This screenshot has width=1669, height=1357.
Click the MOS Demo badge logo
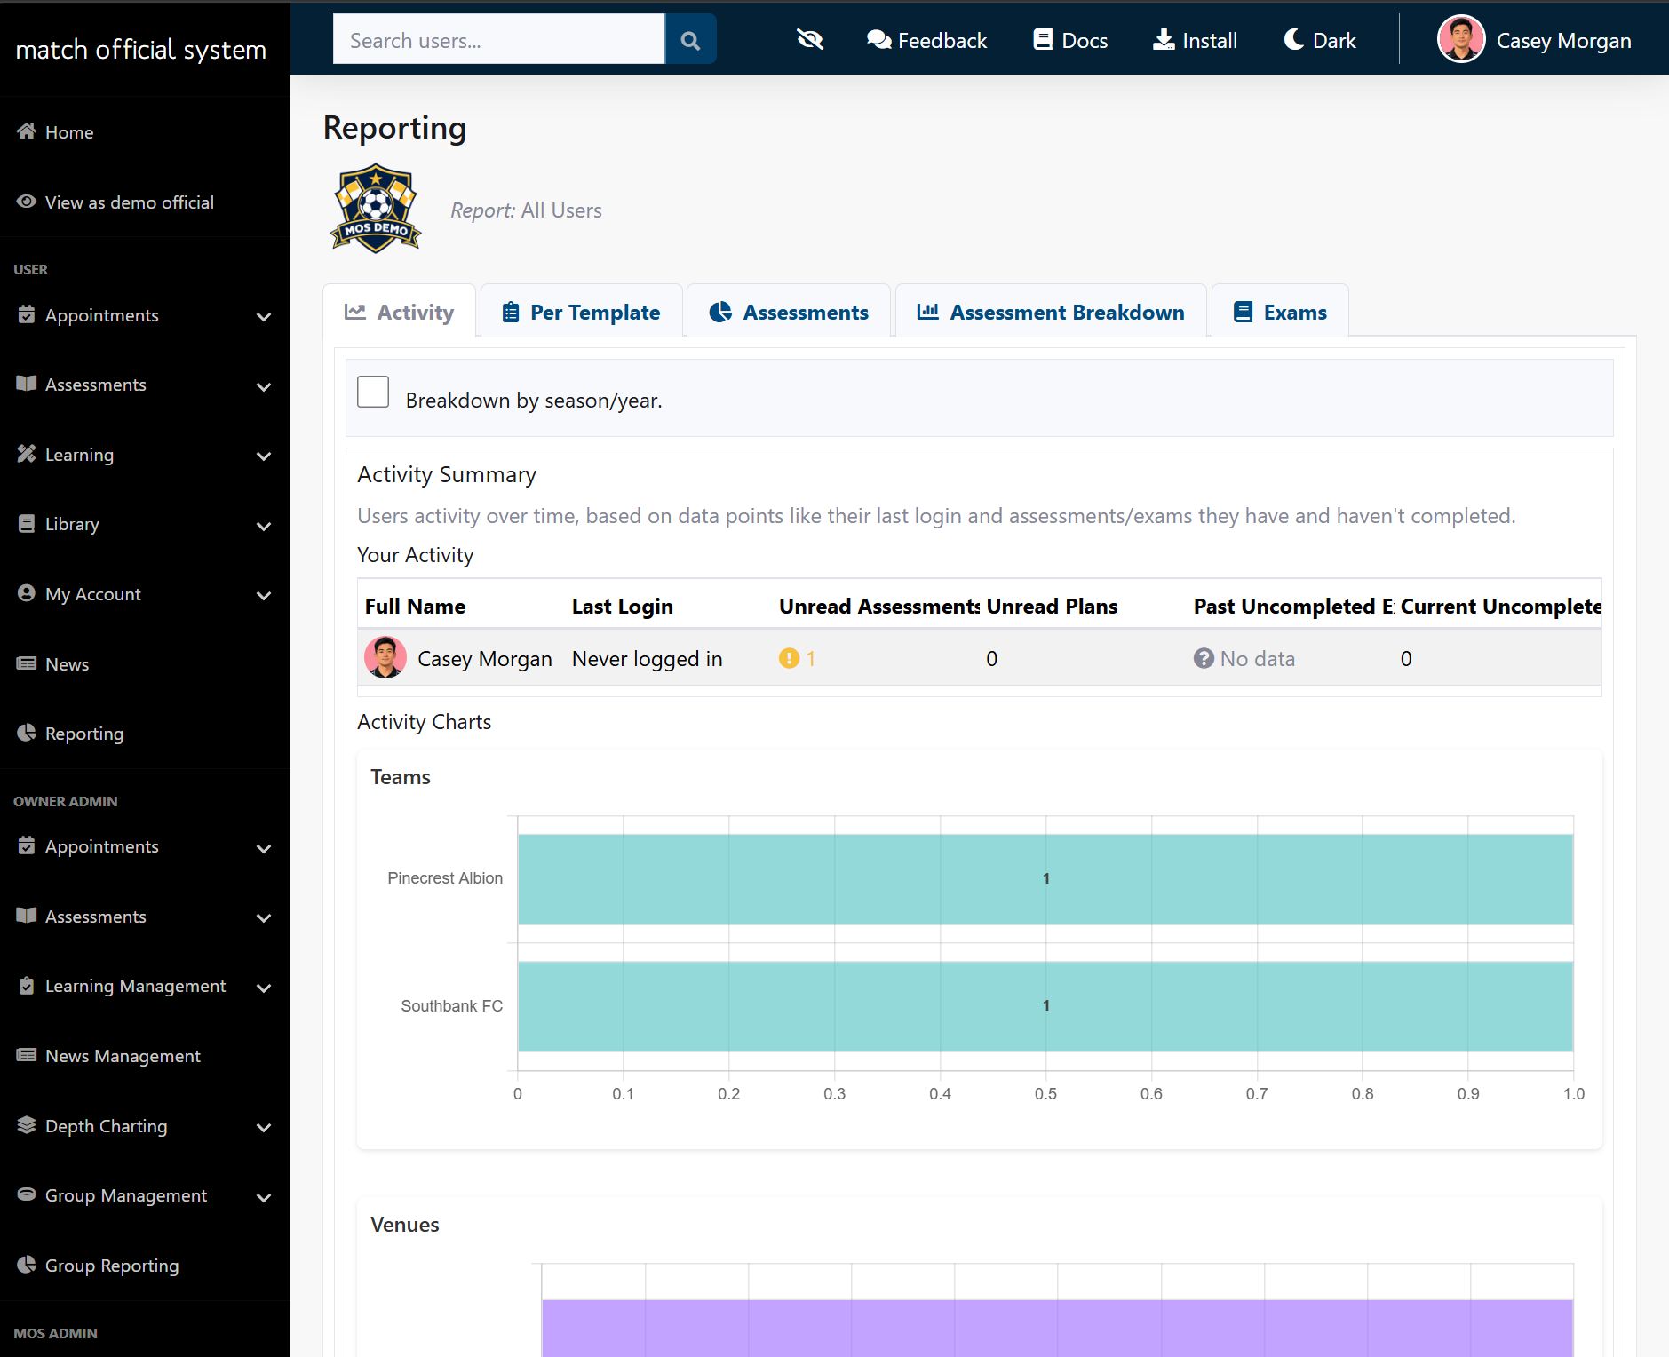(376, 209)
